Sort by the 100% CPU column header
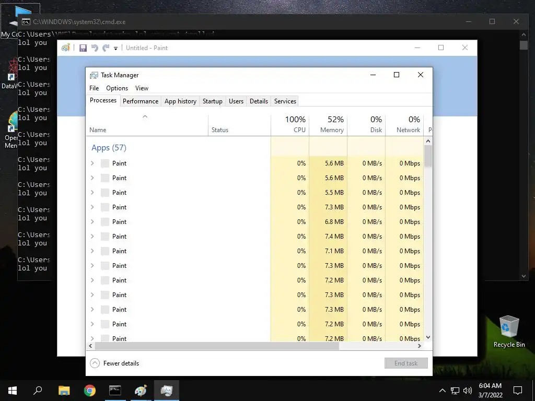 (x=290, y=125)
